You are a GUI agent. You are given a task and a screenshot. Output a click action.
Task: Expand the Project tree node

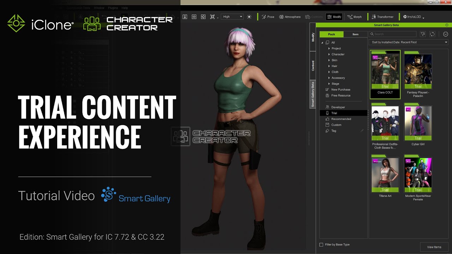click(329, 48)
